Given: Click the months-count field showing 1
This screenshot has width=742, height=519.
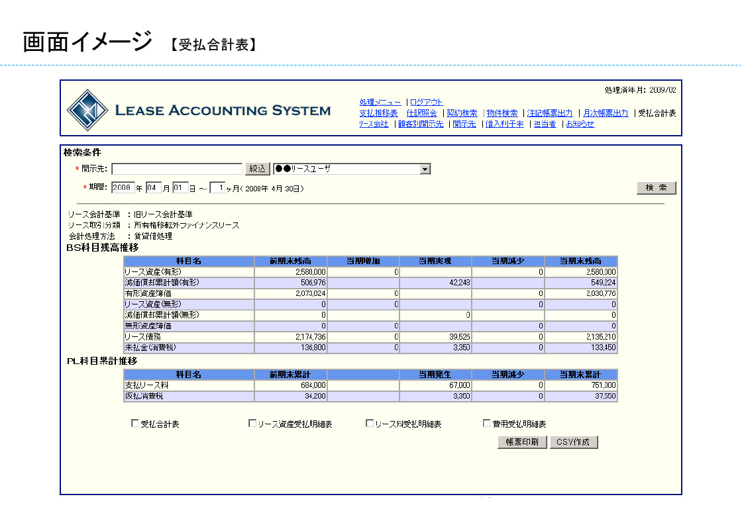Looking at the screenshot, I should click(217, 187).
